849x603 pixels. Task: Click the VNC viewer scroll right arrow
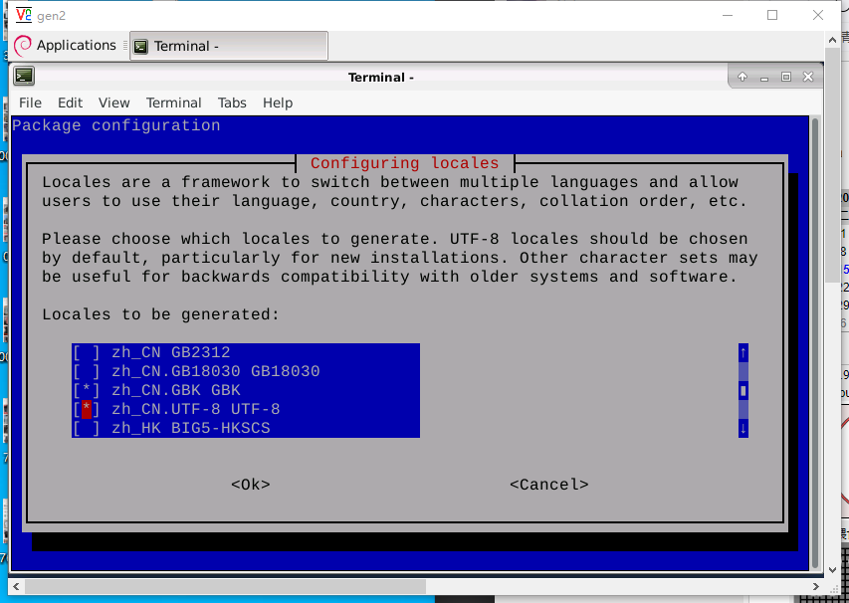click(x=816, y=587)
